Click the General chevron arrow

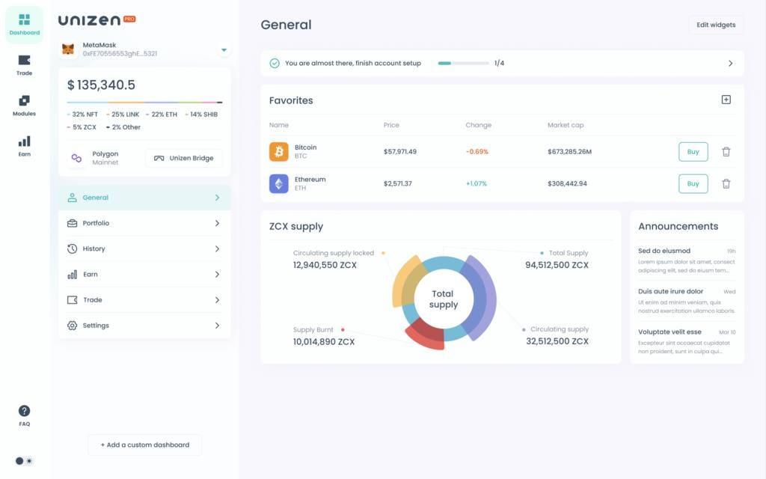[x=218, y=198]
